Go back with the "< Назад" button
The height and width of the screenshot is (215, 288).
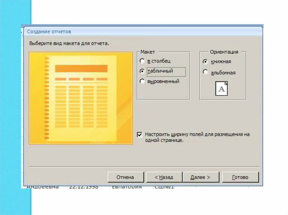pos(164,177)
